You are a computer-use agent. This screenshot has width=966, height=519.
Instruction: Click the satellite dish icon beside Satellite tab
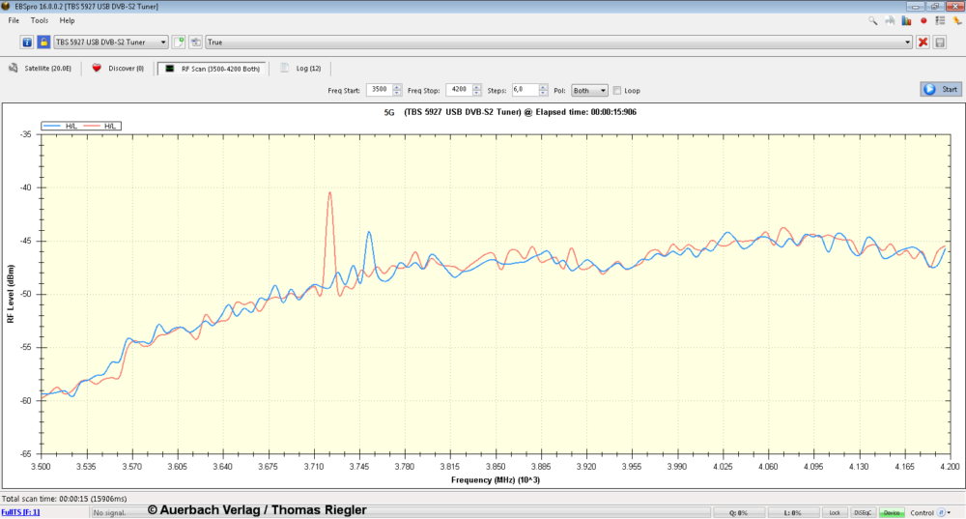point(14,69)
